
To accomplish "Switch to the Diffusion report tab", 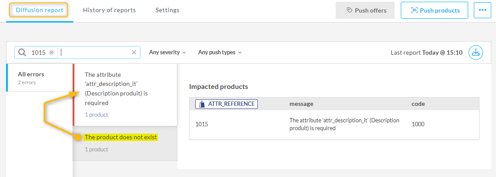I will [x=39, y=10].
